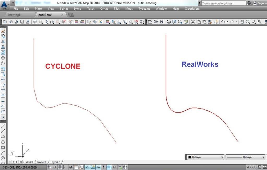Close the putki1cm* drawing tab
Viewport: 267px width, 170px height.
point(62,15)
